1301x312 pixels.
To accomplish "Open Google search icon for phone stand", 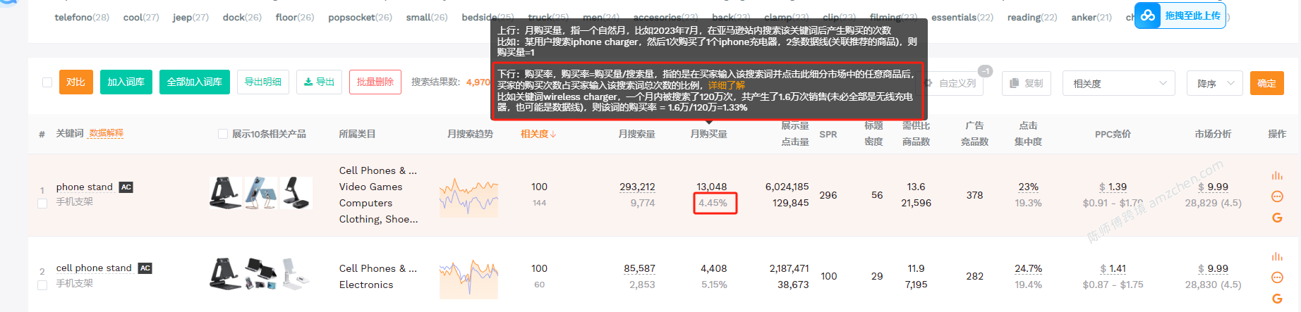I will pyautogui.click(x=1277, y=218).
